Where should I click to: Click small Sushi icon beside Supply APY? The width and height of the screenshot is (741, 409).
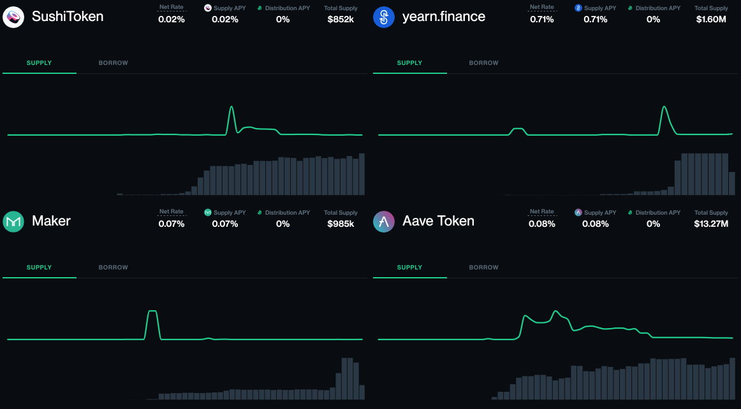[x=207, y=8]
